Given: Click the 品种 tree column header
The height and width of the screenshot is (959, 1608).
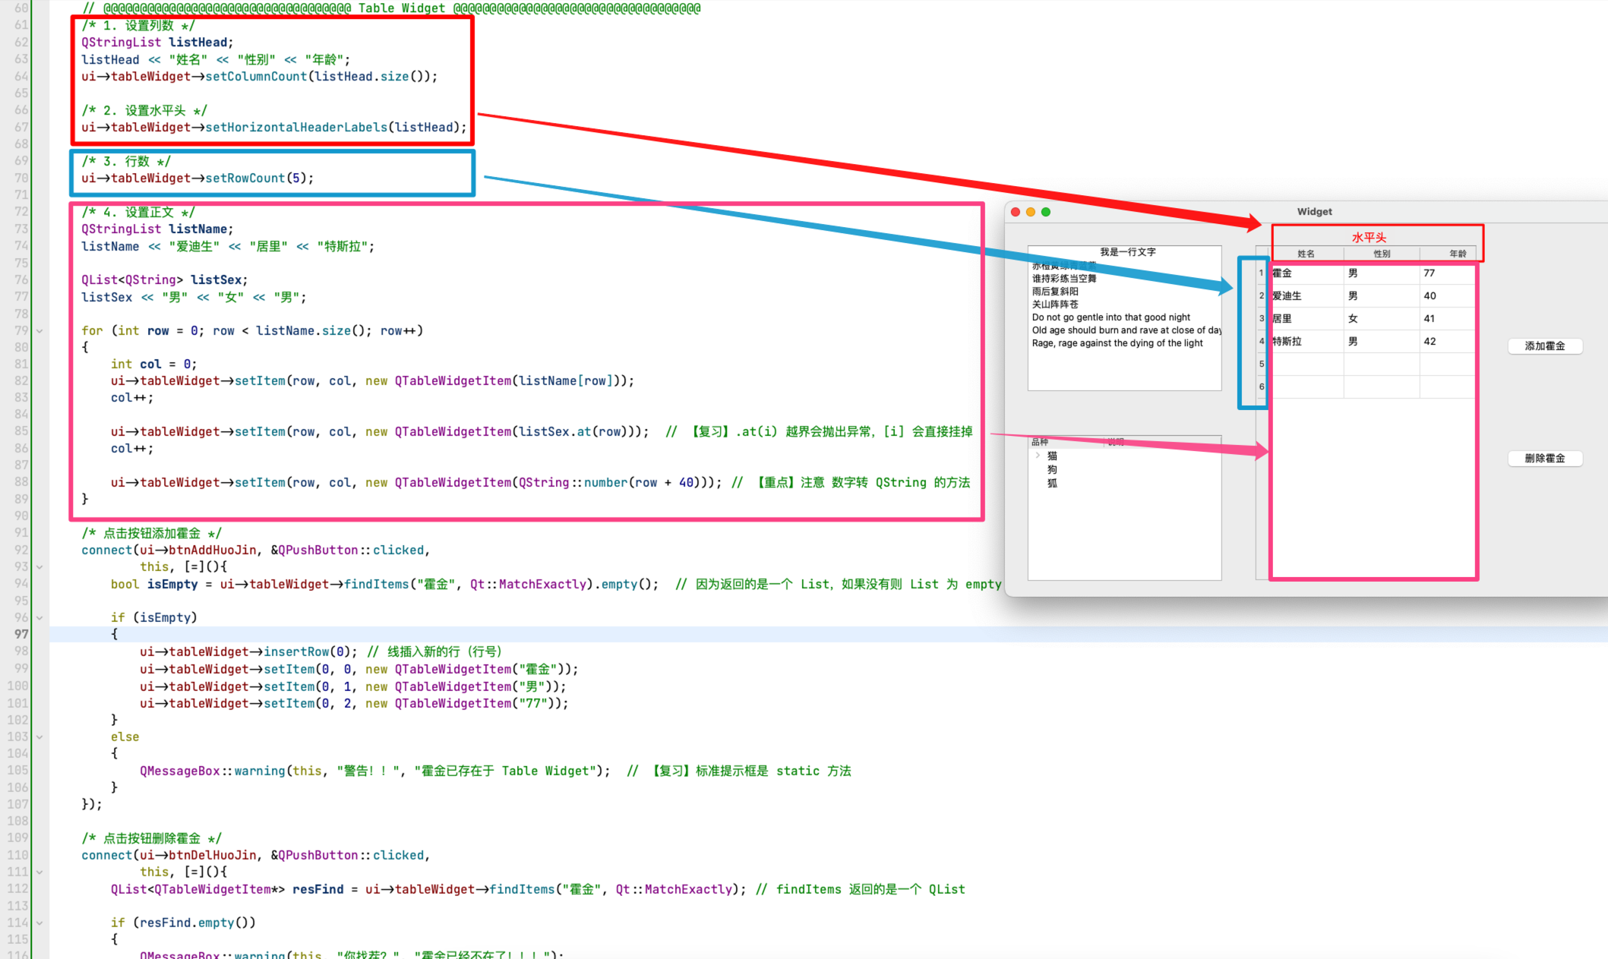Looking at the screenshot, I should click(x=1040, y=442).
